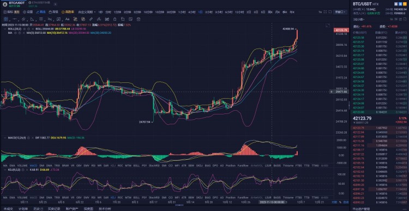Viewport: 409px width, 211px height.
Task: Click the 高胜率 high win-rate button
Action: [x=68, y=12]
